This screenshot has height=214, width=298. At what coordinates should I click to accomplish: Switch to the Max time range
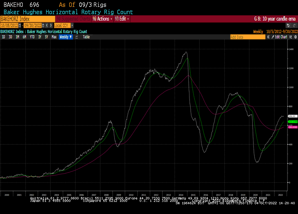(54, 37)
